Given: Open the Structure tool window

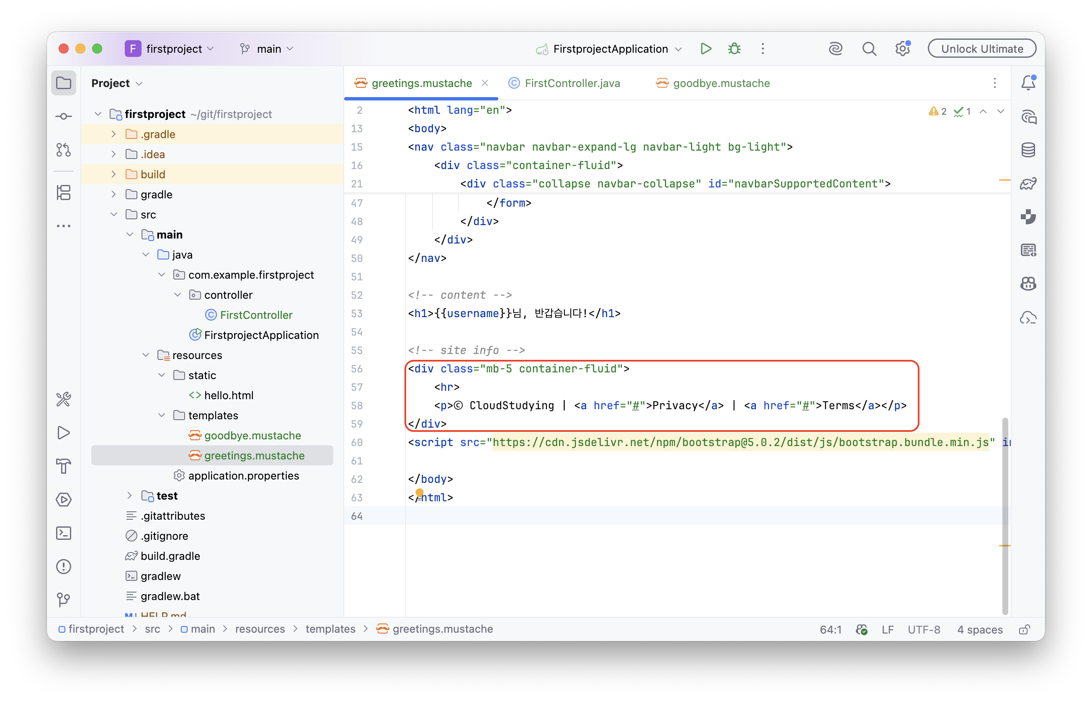Looking at the screenshot, I should tap(64, 192).
